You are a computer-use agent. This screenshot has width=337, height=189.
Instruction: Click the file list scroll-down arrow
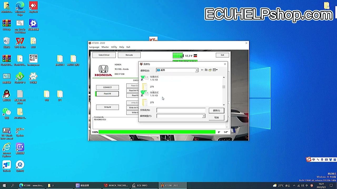tap(224, 105)
